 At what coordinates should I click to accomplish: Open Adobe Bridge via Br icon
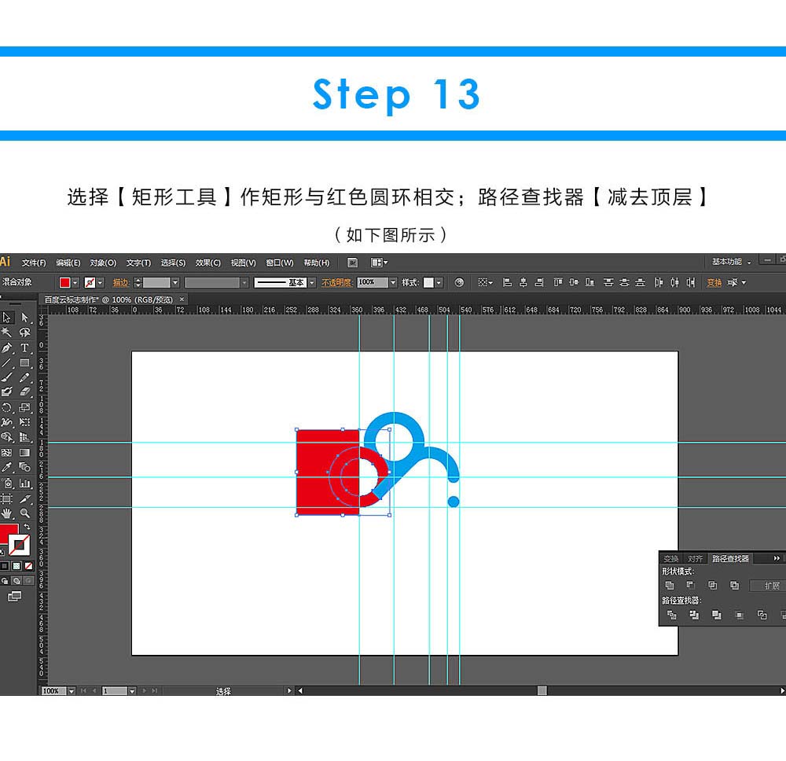tap(352, 263)
